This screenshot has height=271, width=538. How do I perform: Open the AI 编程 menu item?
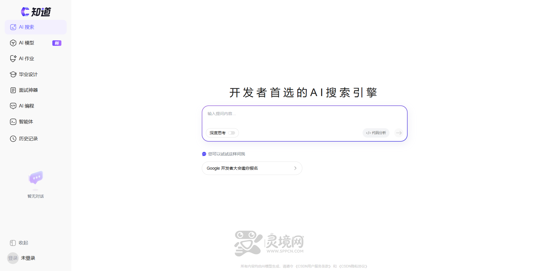(36, 106)
